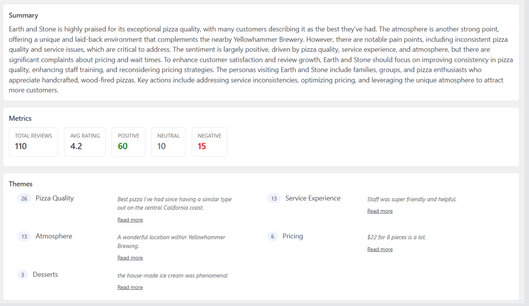This screenshot has width=529, height=306.
Task: Select the Total Reviews metric card
Action: click(33, 142)
